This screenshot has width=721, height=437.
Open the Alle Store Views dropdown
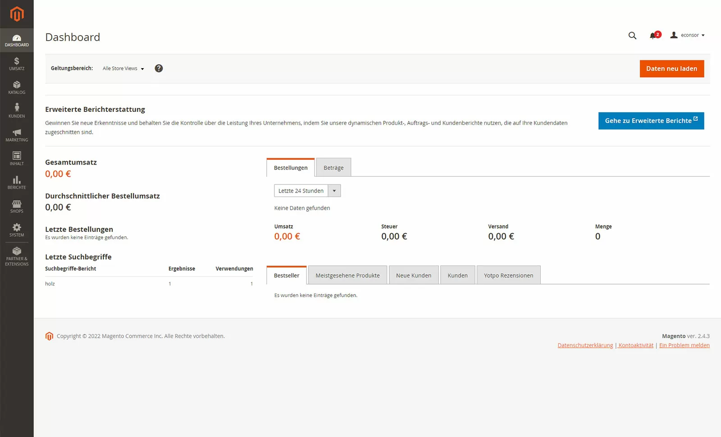[x=123, y=68]
